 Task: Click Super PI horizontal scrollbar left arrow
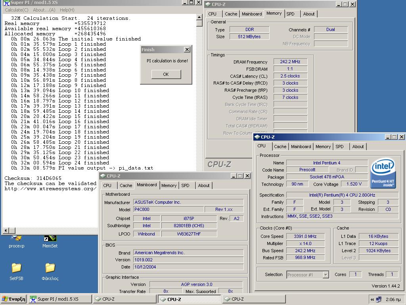pos(6,230)
